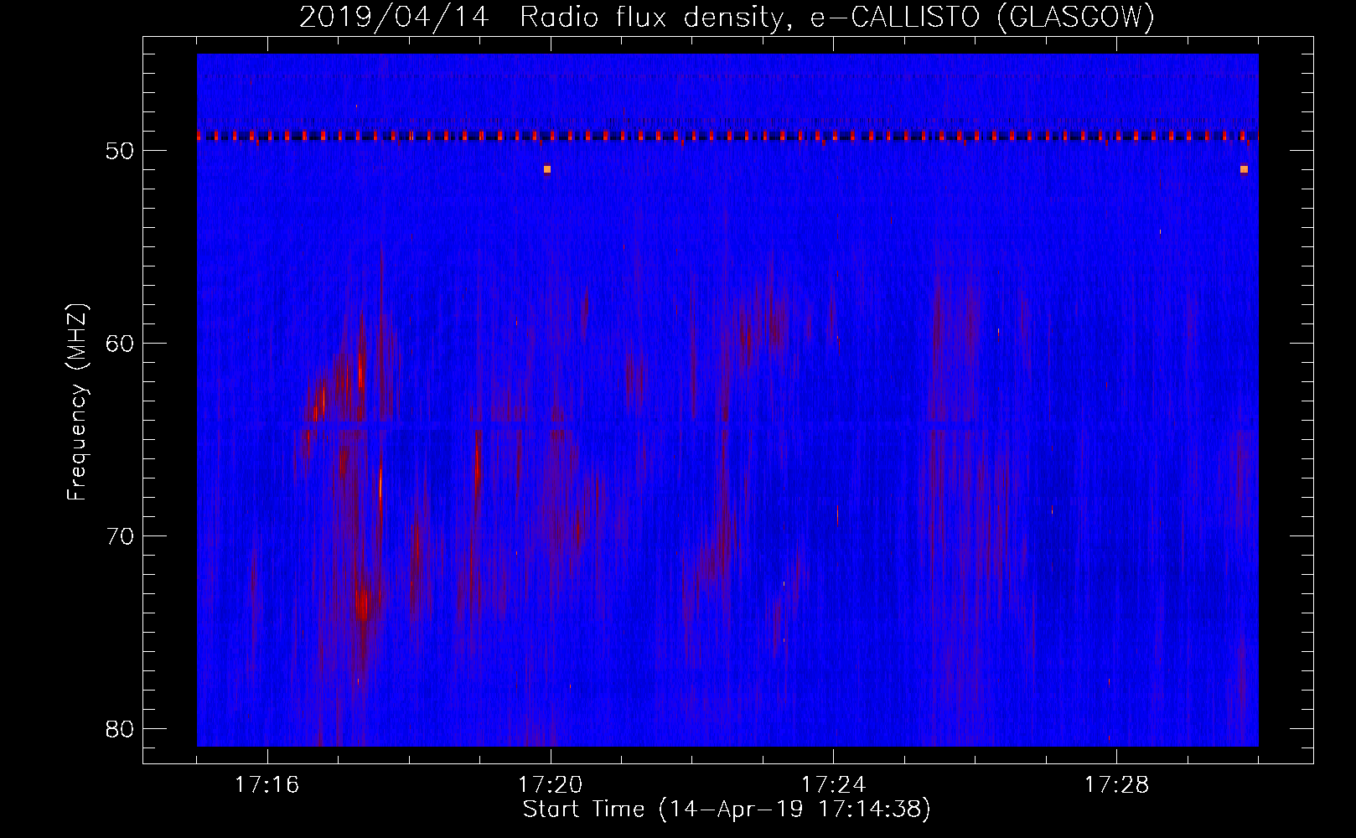Screen dimensions: 1356x838
Task: Click the bright burst near 74 MHz around 17:17
Action: 363,603
